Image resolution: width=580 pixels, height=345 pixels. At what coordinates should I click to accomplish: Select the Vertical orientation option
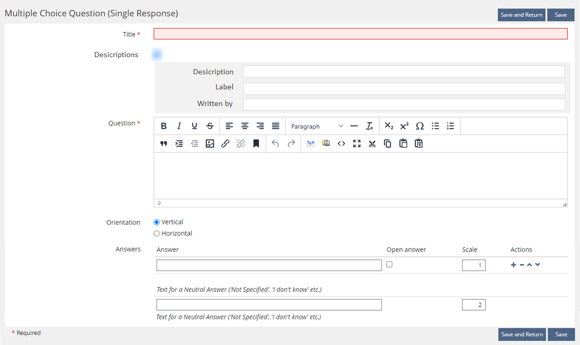[157, 222]
